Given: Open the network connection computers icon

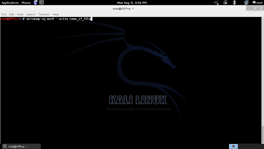Looking at the screenshot, I should [246, 2].
